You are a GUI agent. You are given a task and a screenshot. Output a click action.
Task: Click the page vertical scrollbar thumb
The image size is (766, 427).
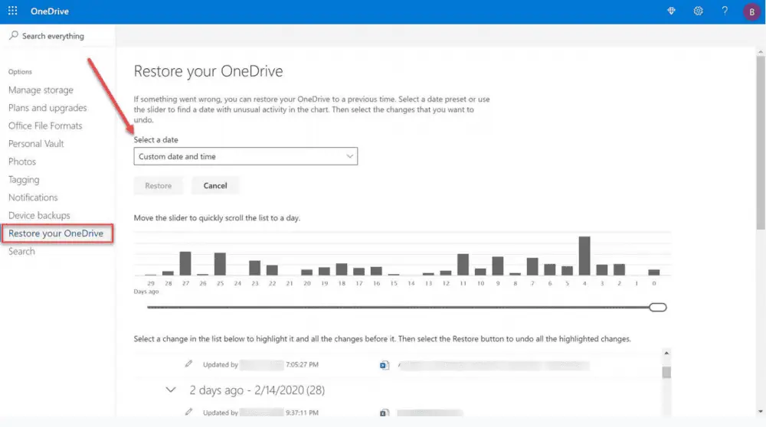coord(761,142)
